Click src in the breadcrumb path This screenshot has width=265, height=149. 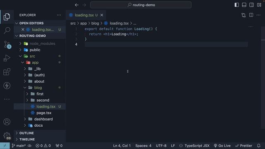click(73, 23)
